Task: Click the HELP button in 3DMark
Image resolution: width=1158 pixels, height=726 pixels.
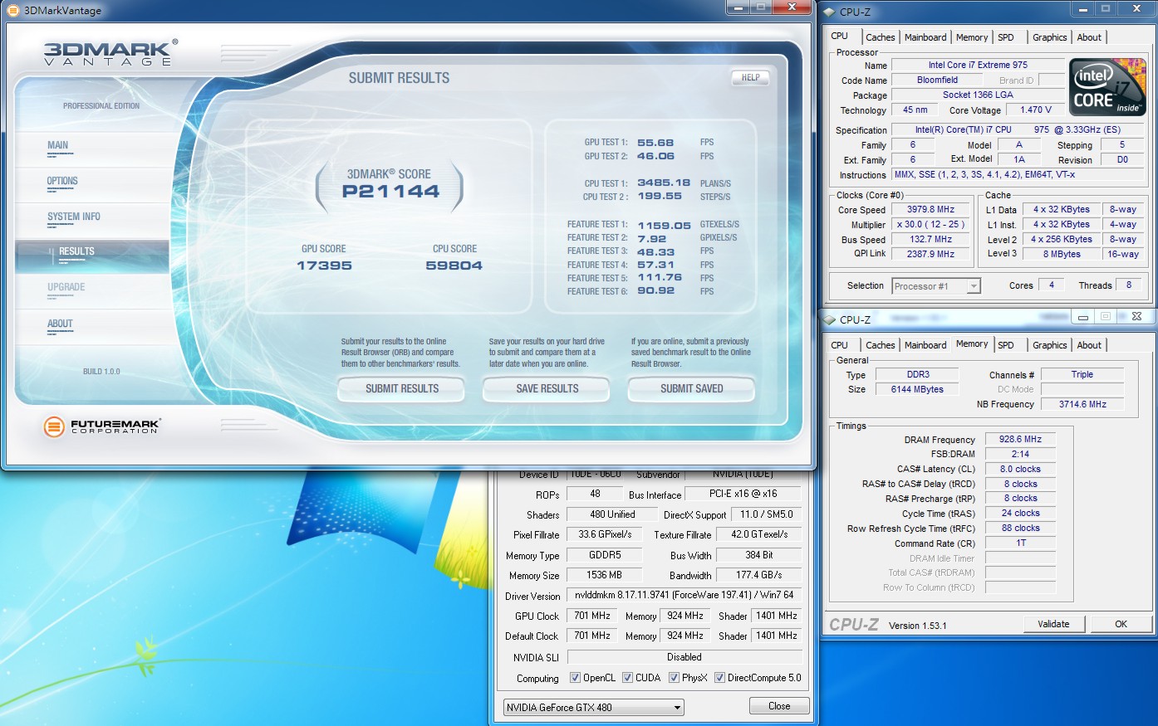Action: (750, 77)
